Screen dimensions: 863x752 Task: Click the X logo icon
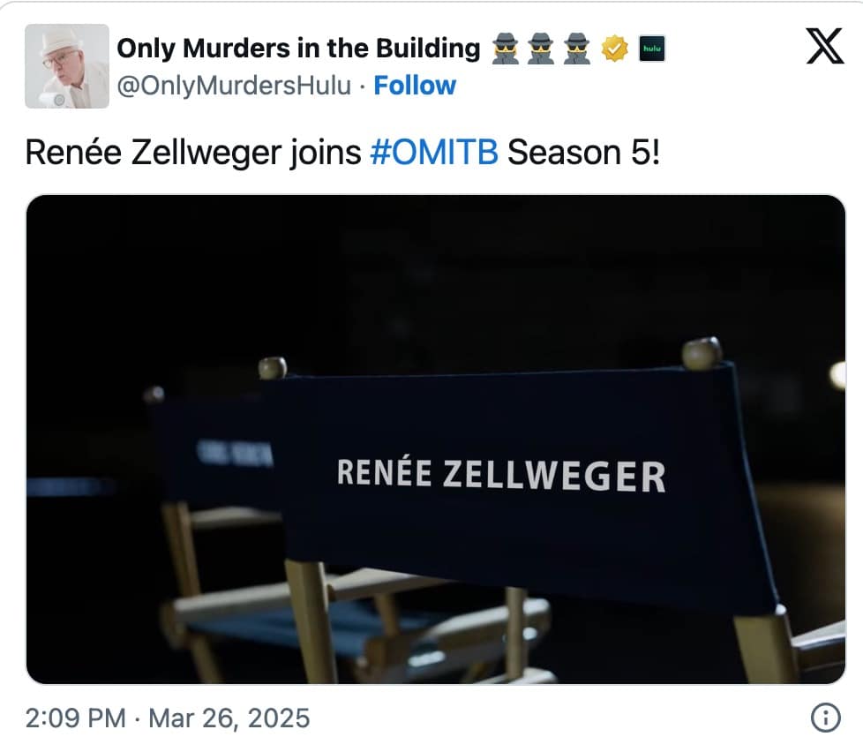(x=825, y=46)
